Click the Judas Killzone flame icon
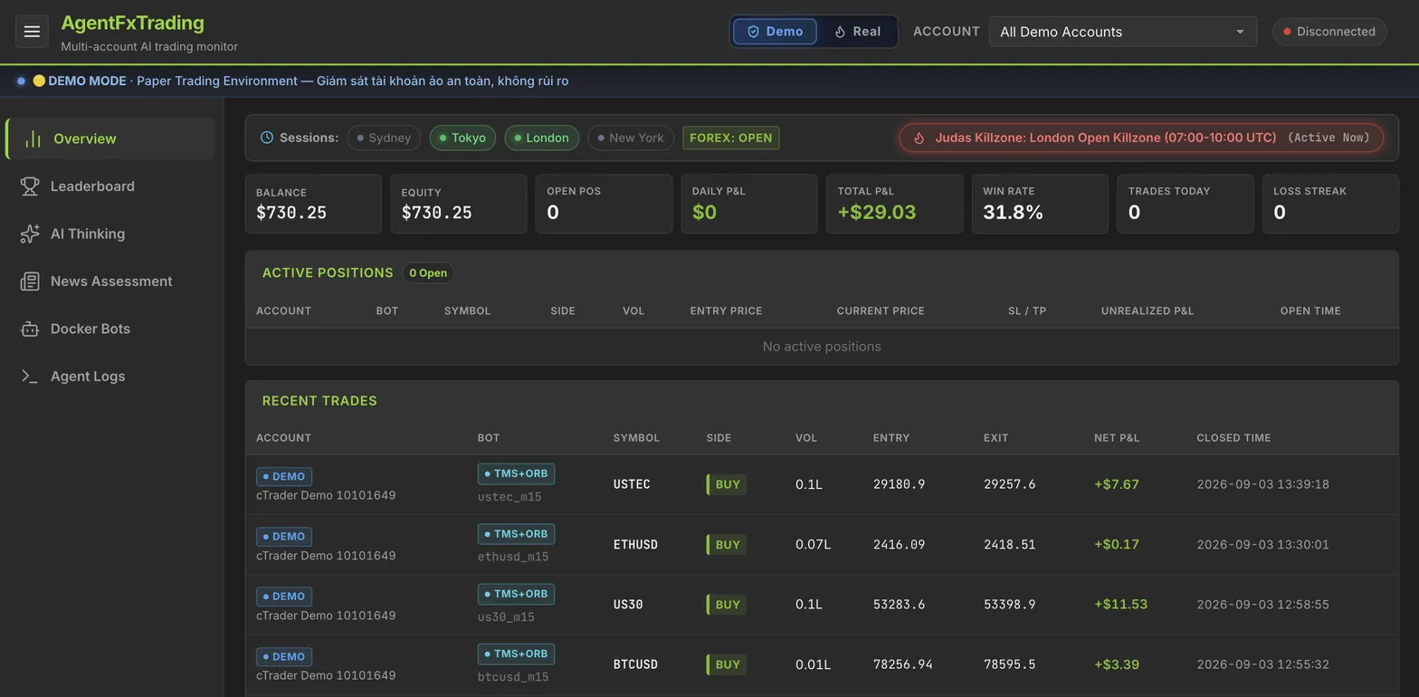The image size is (1419, 697). [x=919, y=138]
